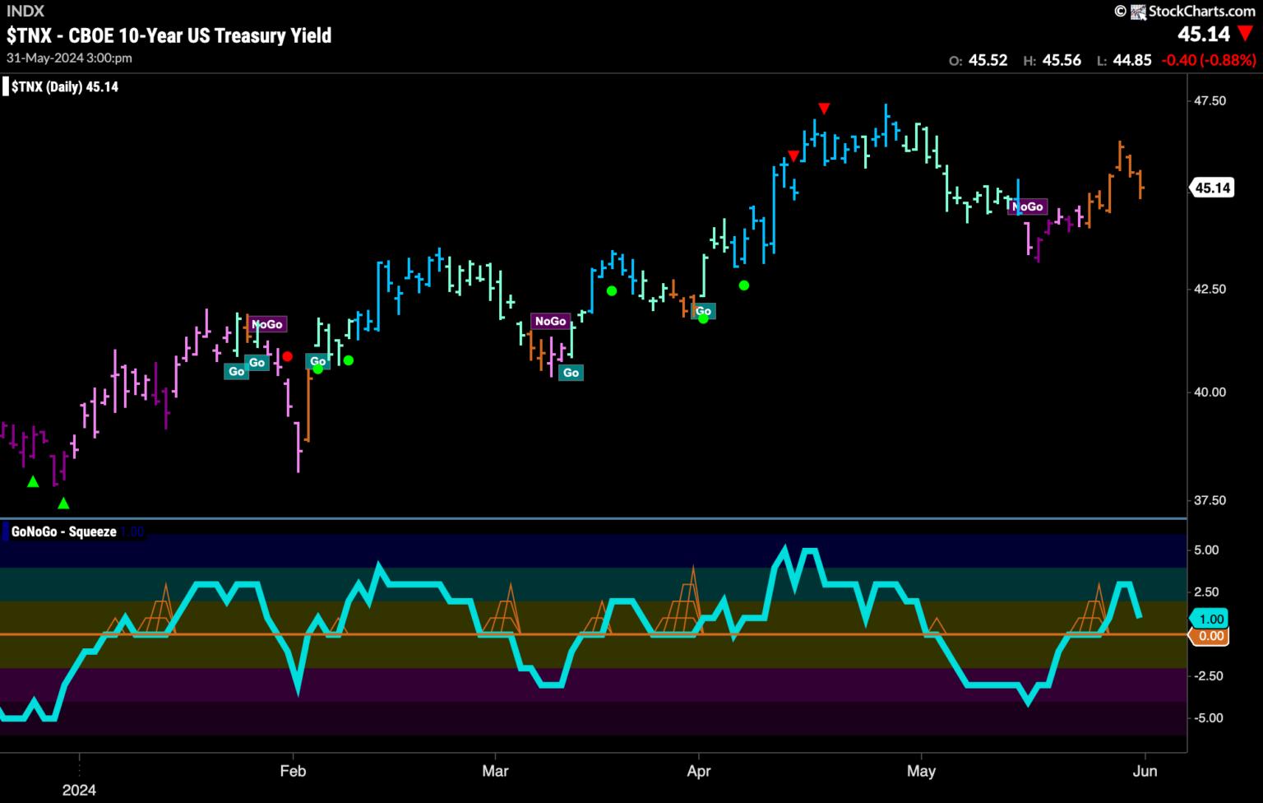The width and height of the screenshot is (1263, 803).
Task: Click the Go label at early April
Action: tap(703, 311)
